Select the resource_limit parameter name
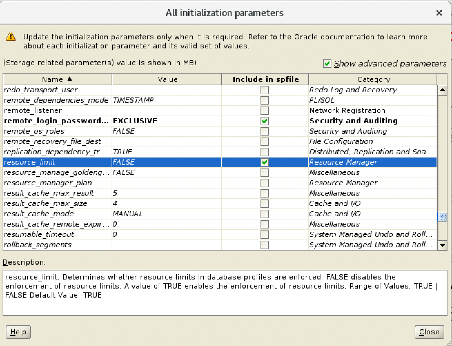Viewport: 452px width, 346px height. 29,162
